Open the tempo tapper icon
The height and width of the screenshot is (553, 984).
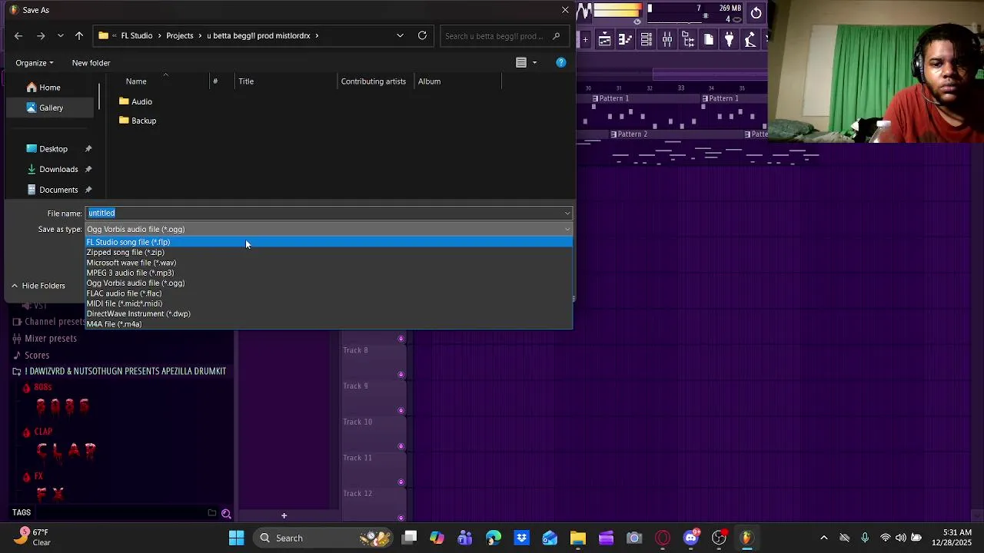click(750, 40)
